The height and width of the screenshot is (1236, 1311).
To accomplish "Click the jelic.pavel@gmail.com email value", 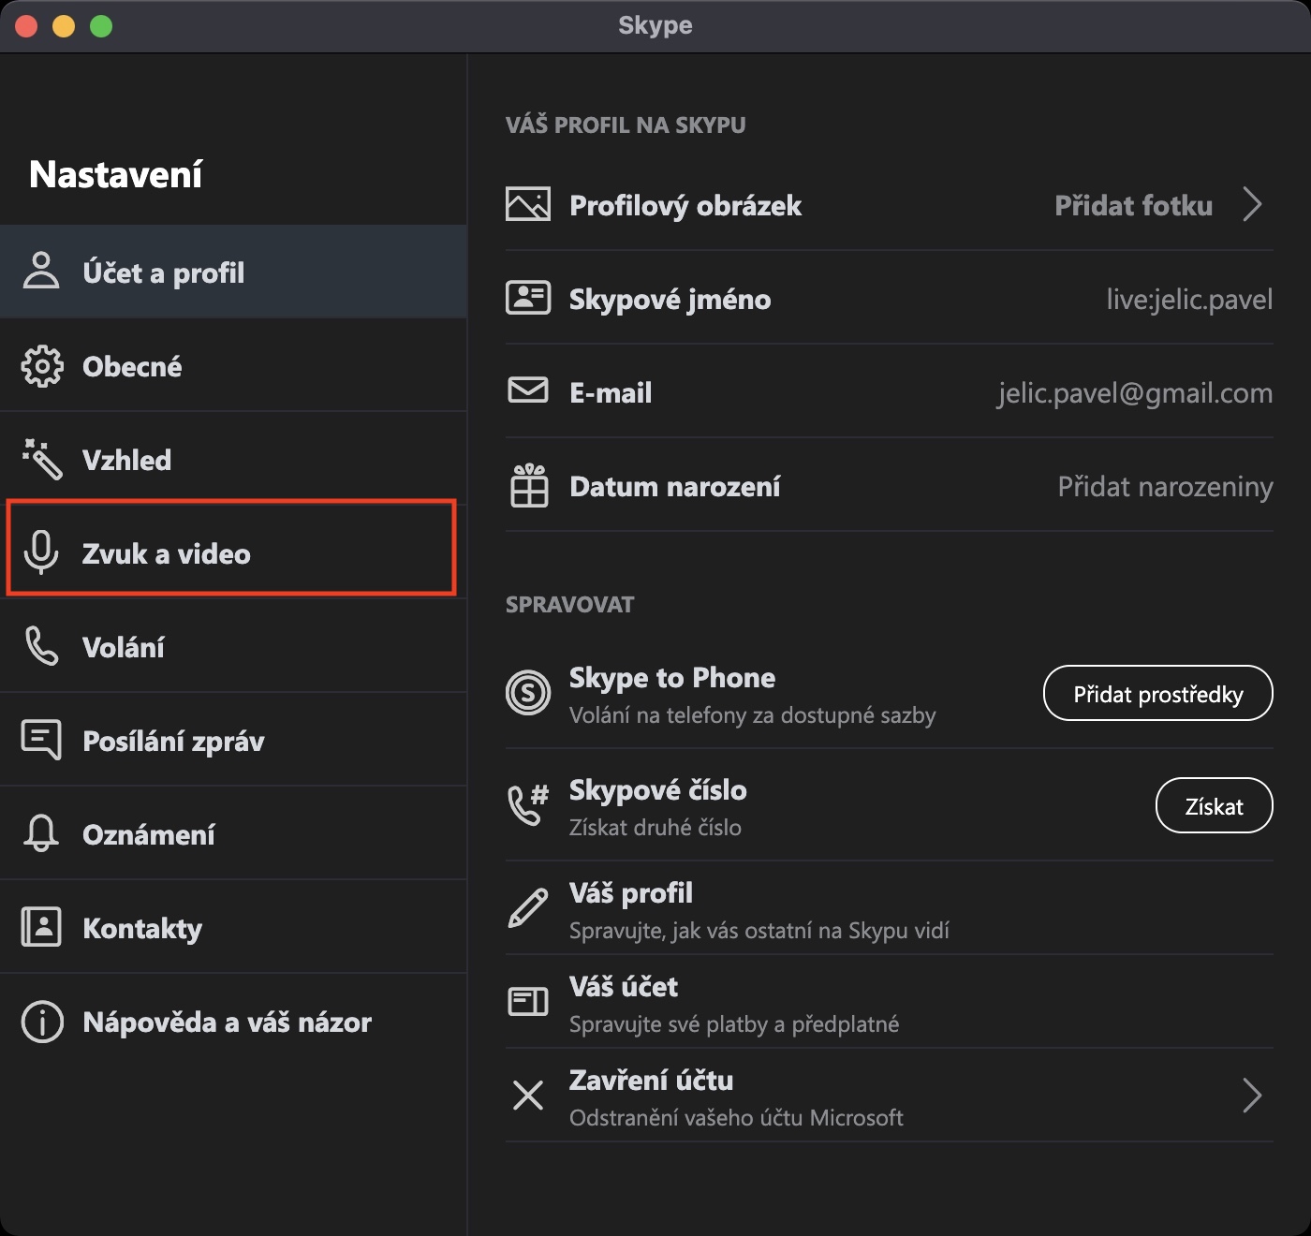I will point(1135,393).
